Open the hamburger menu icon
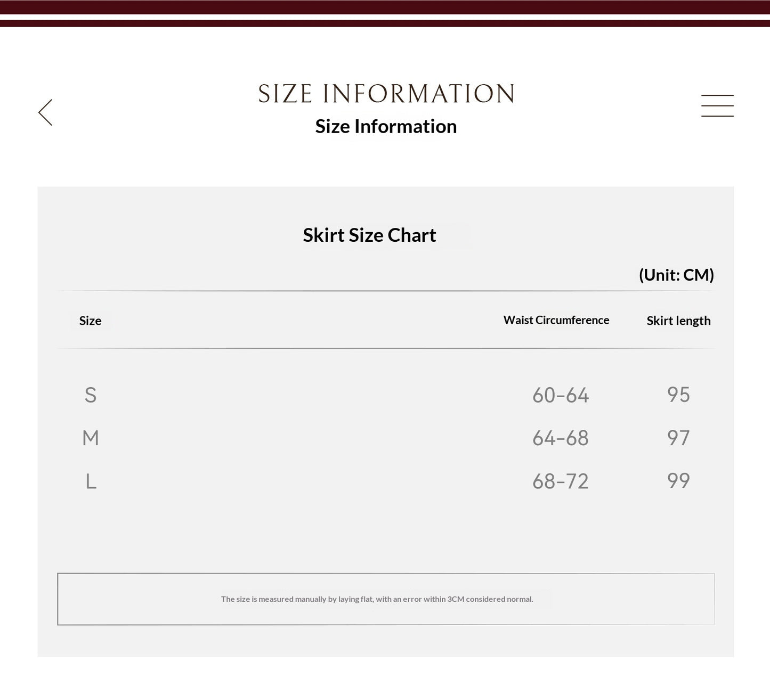Image resolution: width=770 pixels, height=688 pixels. pos(717,105)
